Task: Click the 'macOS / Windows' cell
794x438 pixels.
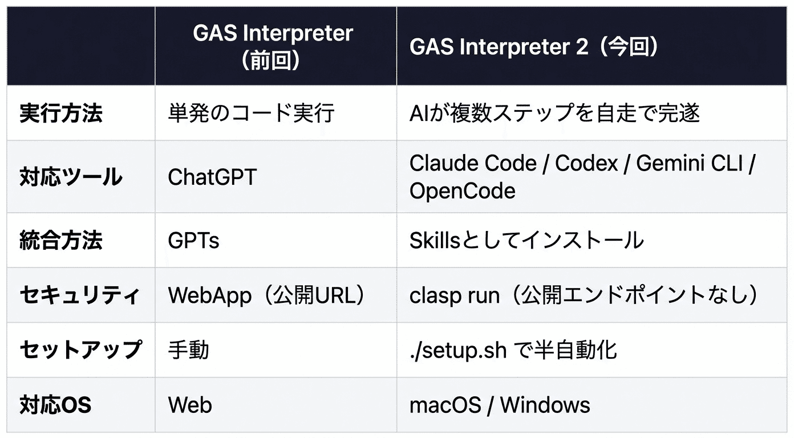Action: point(500,405)
